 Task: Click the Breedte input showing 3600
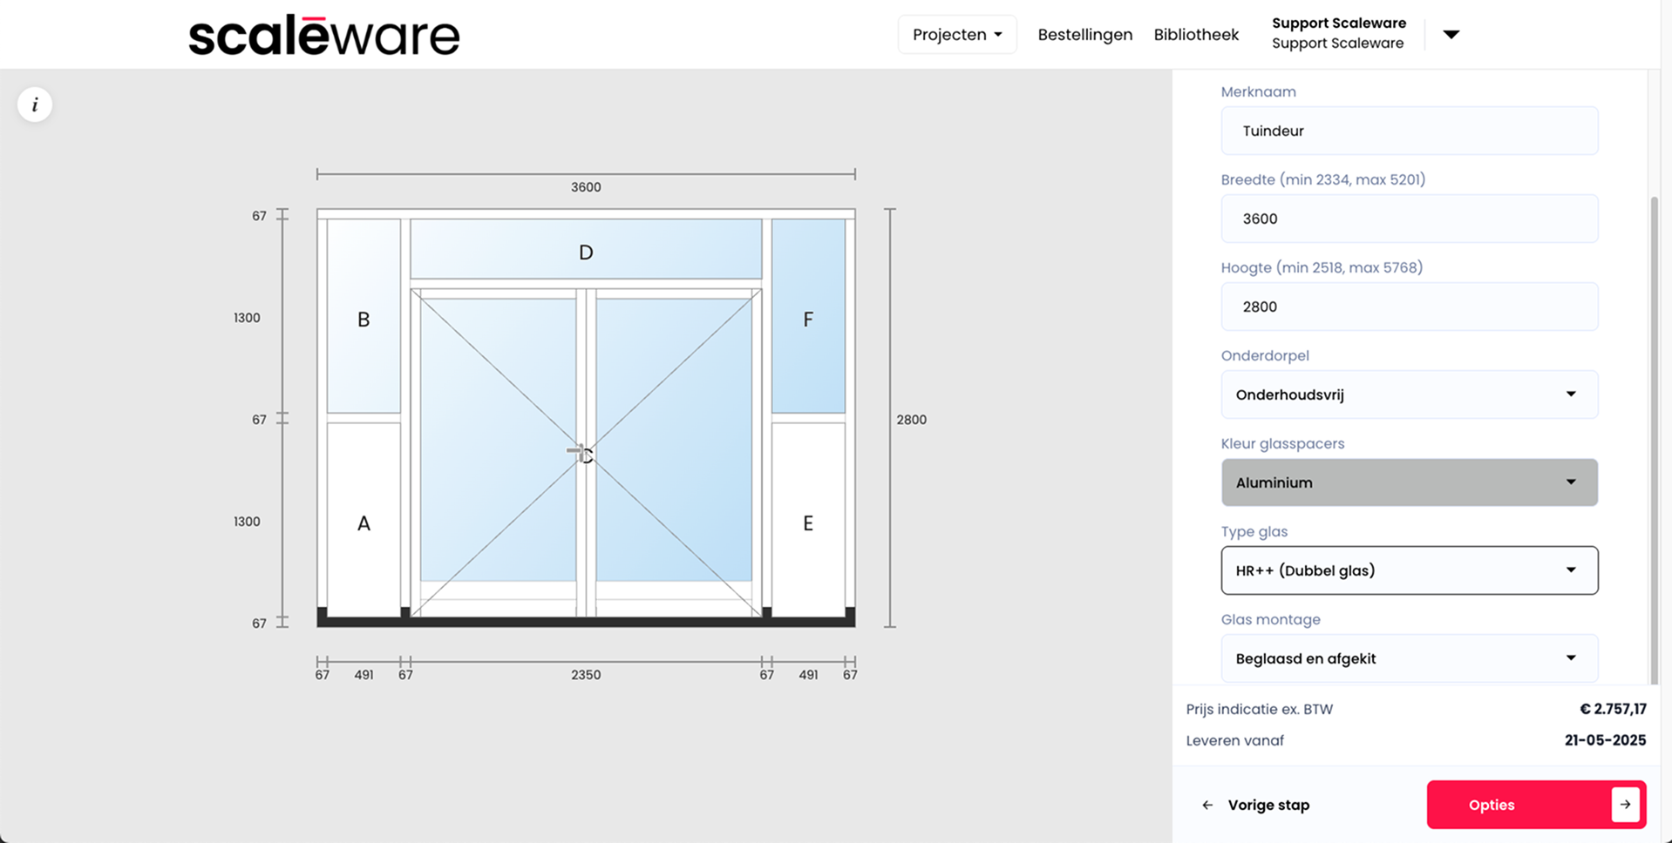click(1410, 219)
